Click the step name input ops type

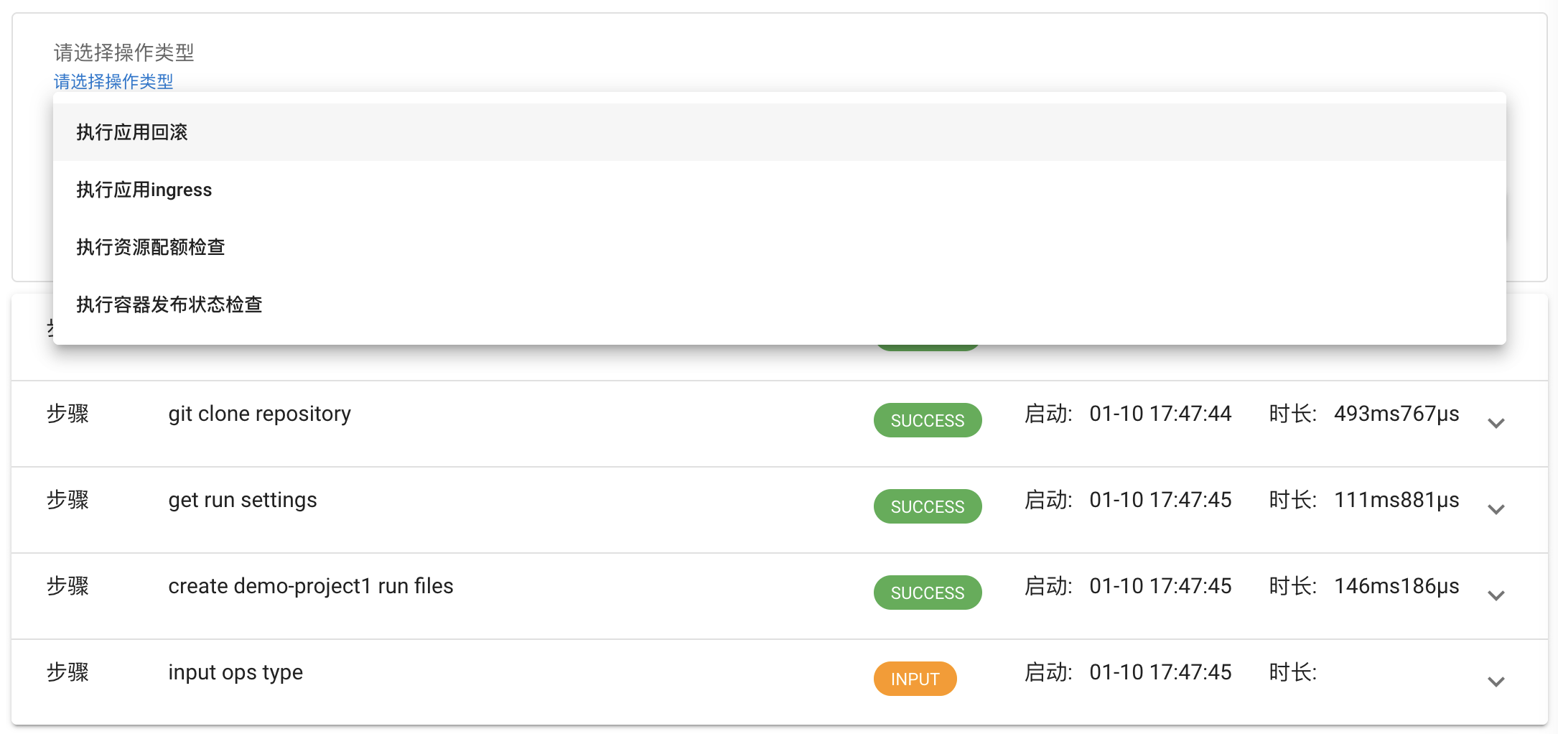[235, 672]
